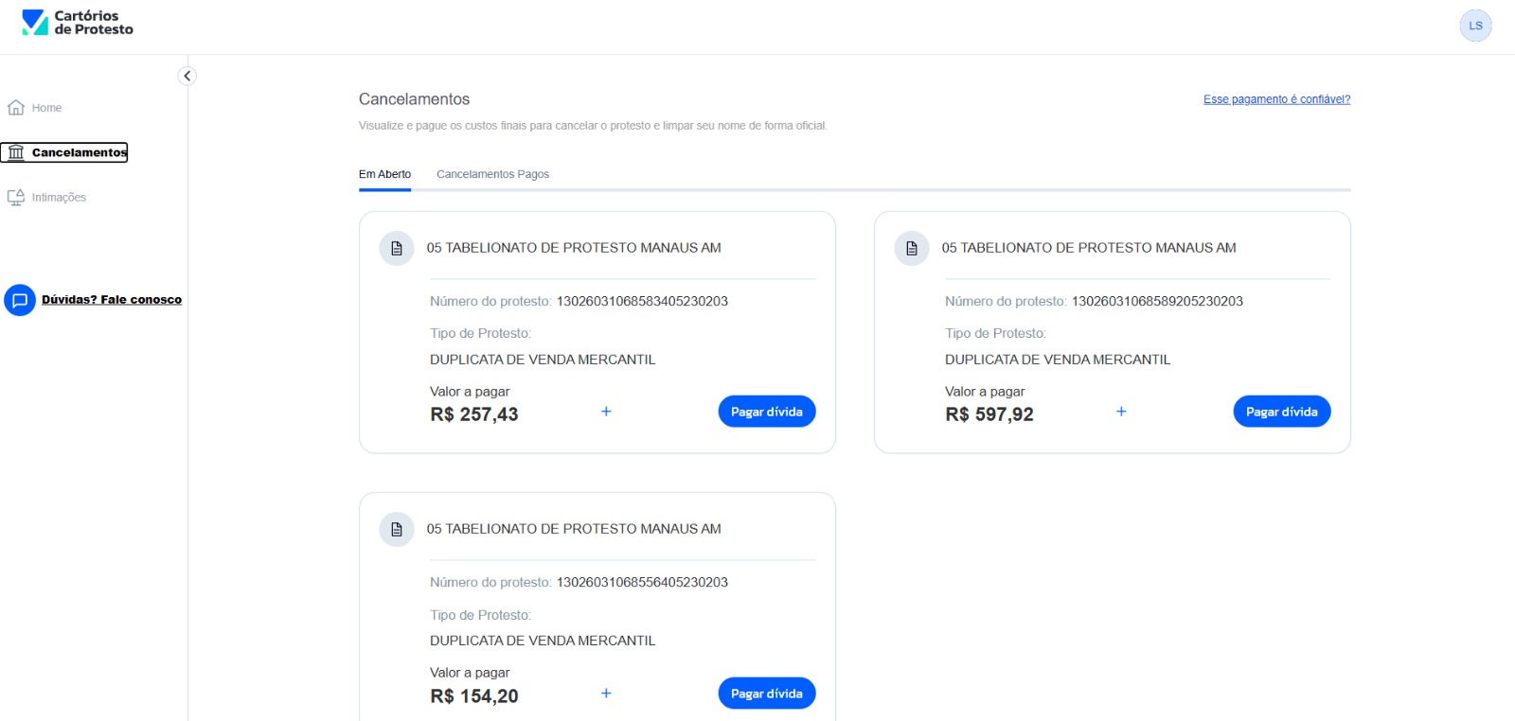1515x721 pixels.
Task: Click the R$ 597,92 amount
Action: [989, 414]
